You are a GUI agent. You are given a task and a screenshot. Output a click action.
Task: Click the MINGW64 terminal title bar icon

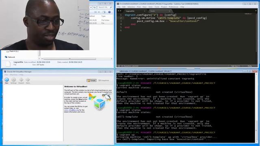click(x=118, y=71)
